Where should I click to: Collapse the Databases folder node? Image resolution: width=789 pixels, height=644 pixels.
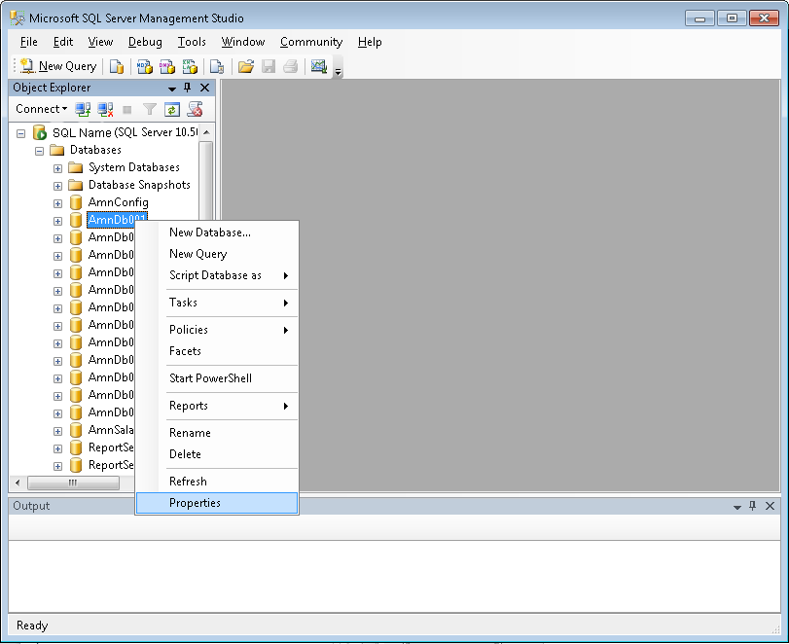pyautogui.click(x=39, y=151)
